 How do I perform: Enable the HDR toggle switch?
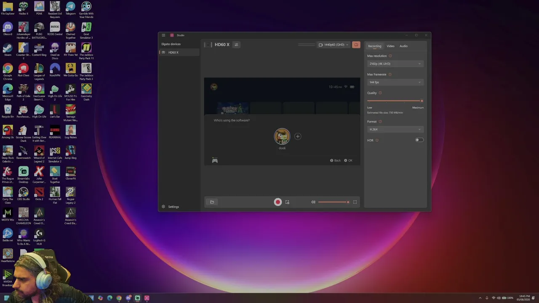click(x=419, y=140)
